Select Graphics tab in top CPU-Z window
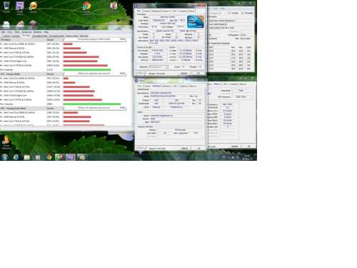This screenshot has width=357, height=268. click(x=183, y=11)
